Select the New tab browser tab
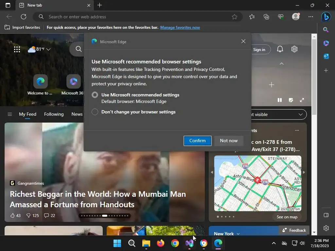 (55, 5)
